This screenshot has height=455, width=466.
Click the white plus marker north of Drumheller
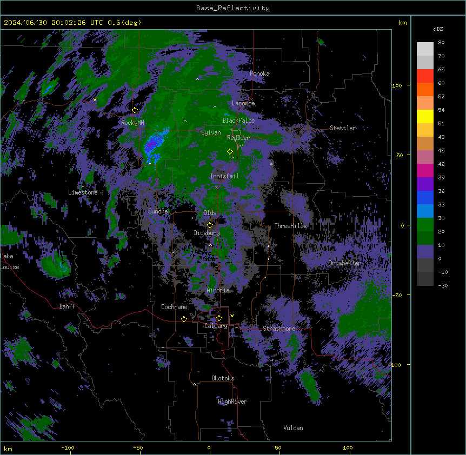pos(331,203)
